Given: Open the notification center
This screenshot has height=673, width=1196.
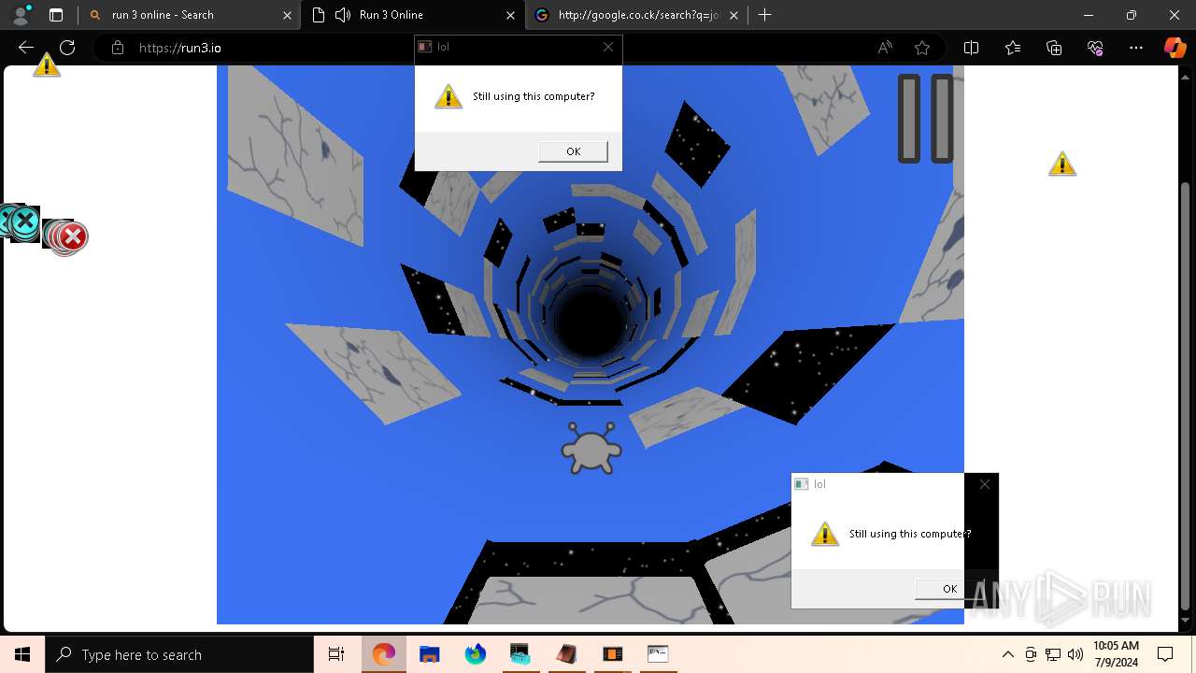Looking at the screenshot, I should coord(1166,654).
